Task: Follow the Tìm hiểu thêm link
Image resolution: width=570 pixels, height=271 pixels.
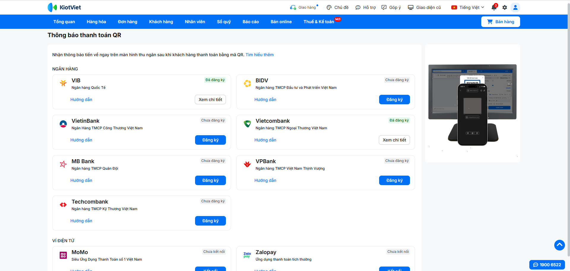Action: coord(259,55)
